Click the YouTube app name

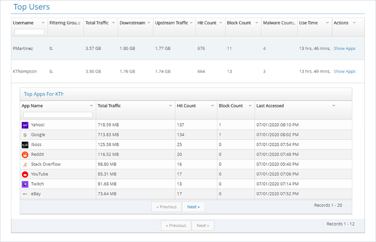[x=39, y=174]
